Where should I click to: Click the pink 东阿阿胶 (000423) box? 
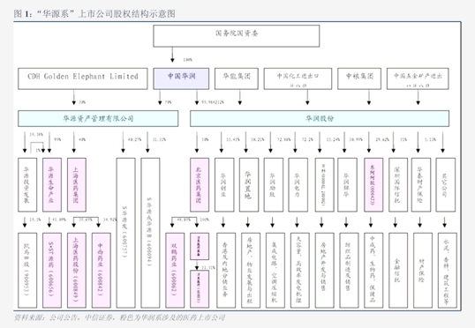(x=373, y=184)
